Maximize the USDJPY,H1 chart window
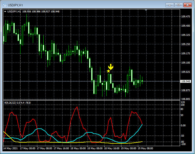Screen dimensions: 195x154 [x=178, y=5]
